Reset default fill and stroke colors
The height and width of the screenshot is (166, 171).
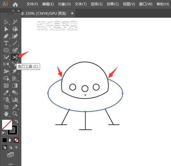[3, 133]
